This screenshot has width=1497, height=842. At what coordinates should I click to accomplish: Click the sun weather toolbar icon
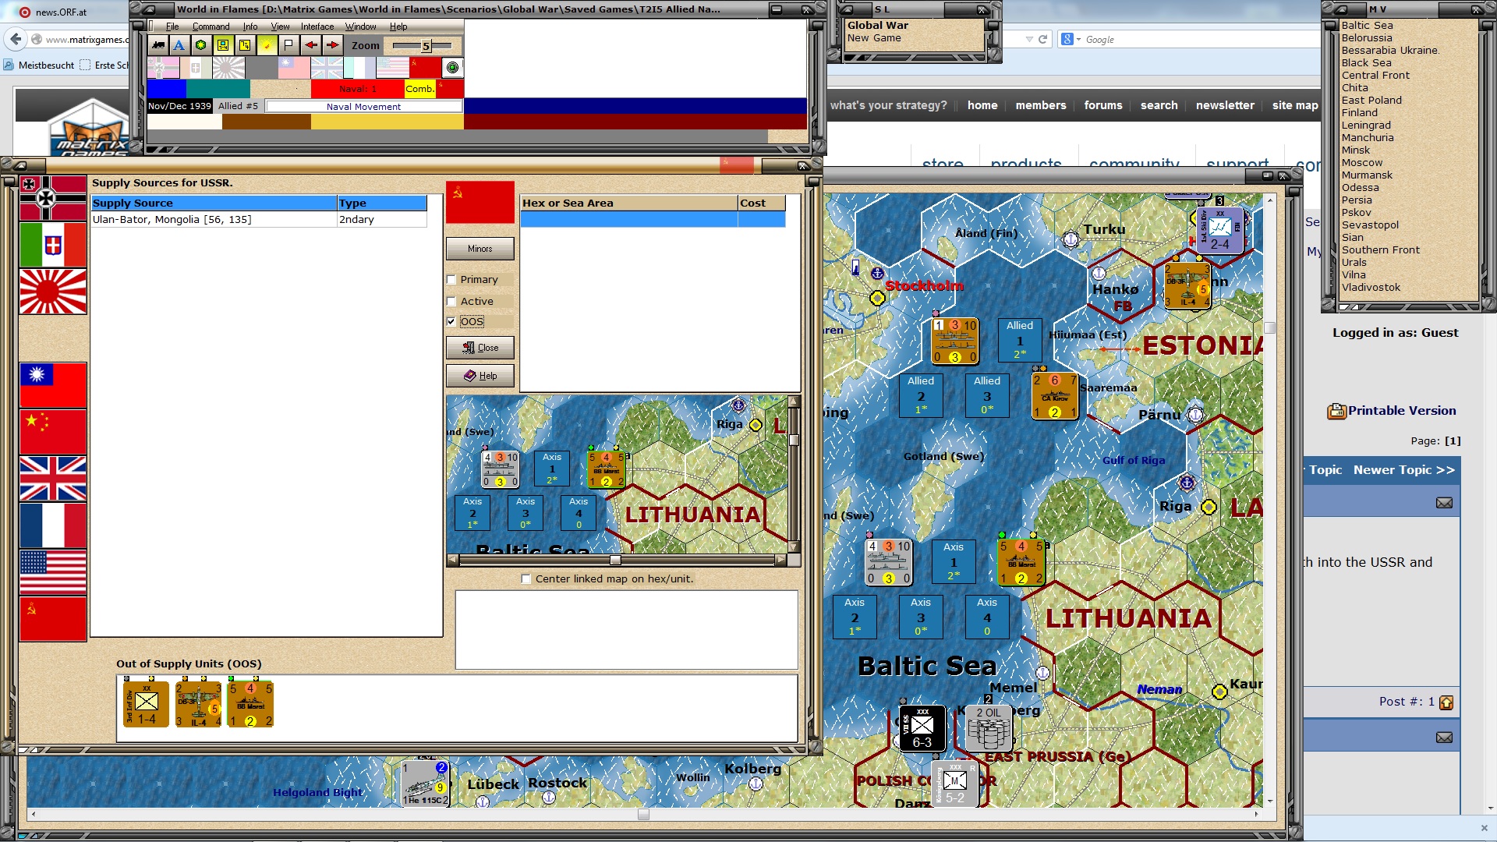(267, 45)
